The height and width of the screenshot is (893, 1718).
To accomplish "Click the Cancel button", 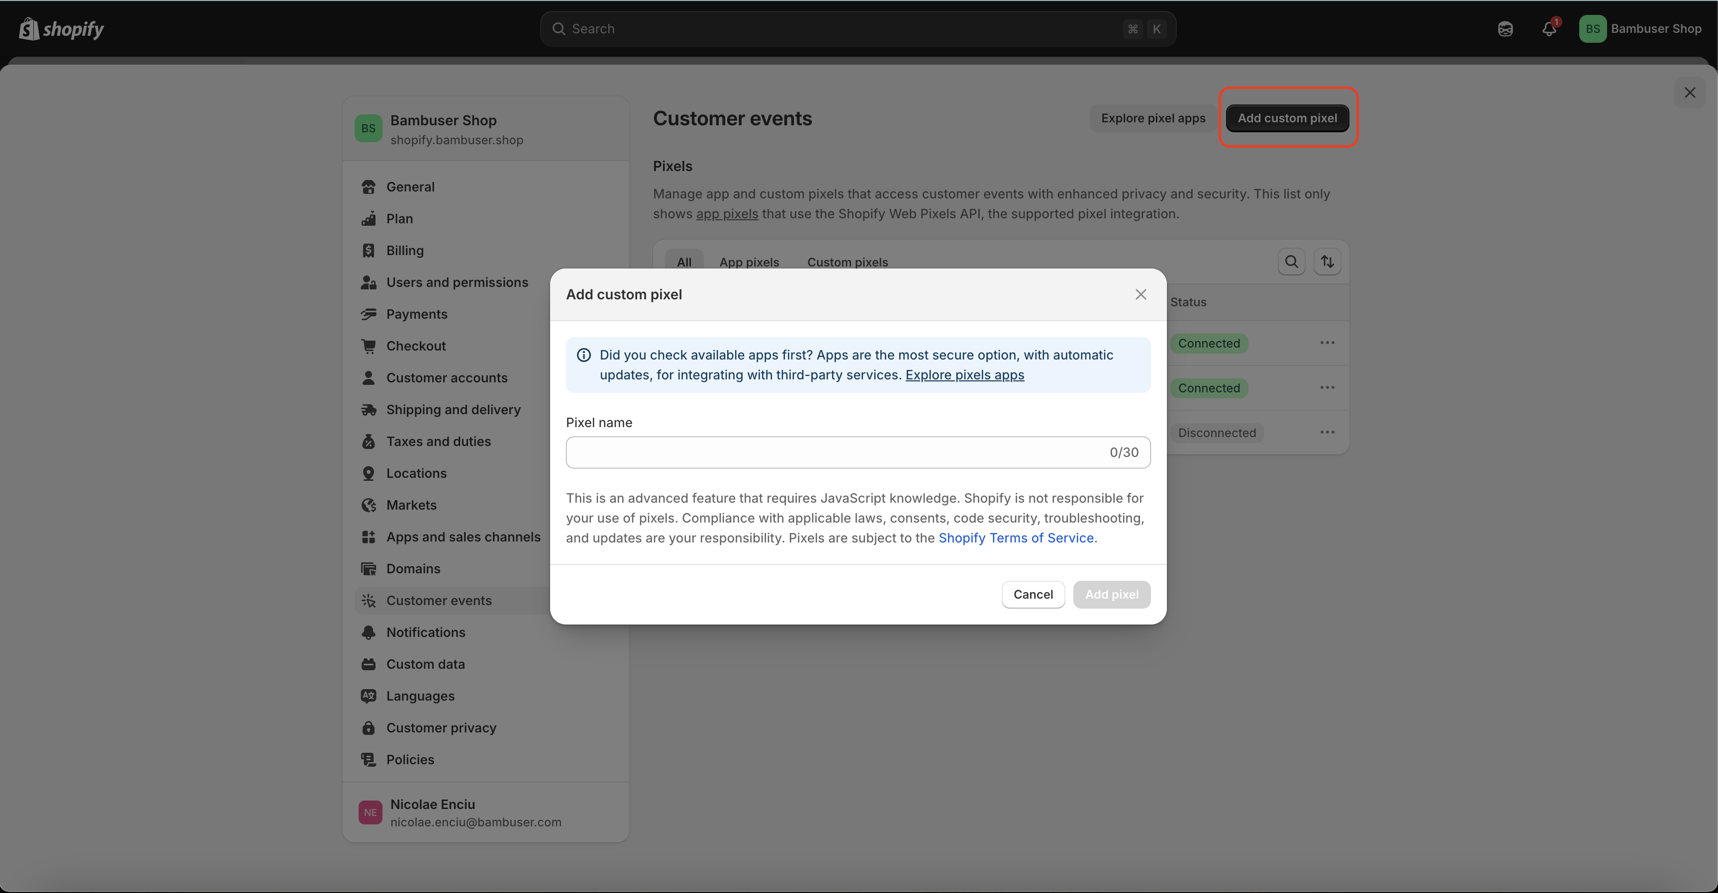I will coord(1033,594).
